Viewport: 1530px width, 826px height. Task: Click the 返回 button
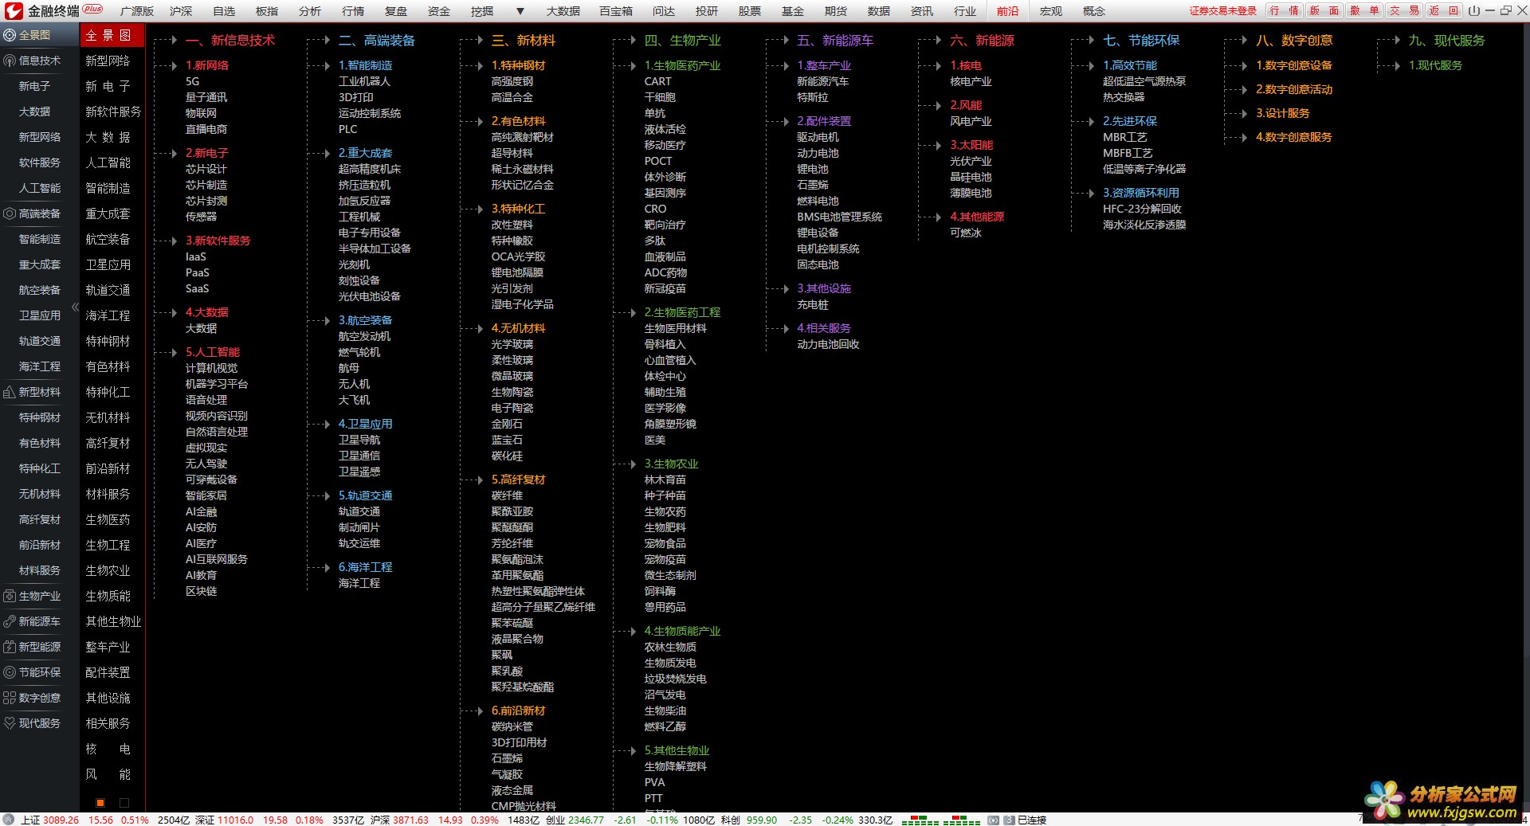point(1444,10)
